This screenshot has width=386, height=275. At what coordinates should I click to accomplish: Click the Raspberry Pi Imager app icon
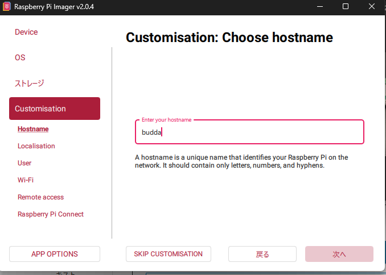pos(7,7)
